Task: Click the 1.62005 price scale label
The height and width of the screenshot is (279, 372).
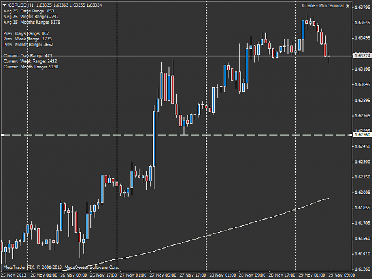Action: point(362,192)
